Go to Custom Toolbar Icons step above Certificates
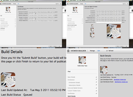The image size is (133, 97). coord(74,91)
